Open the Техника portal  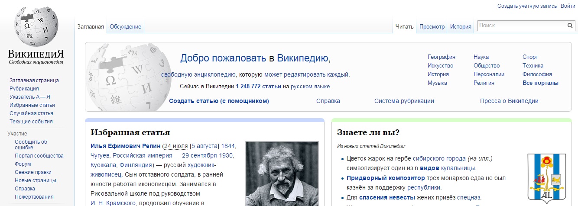(533, 66)
